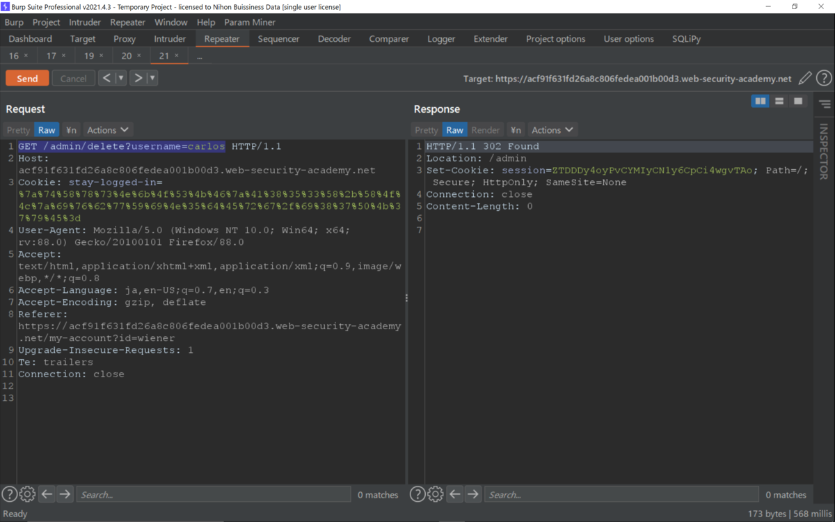Click the Burp Suite app icon in title bar

(6, 6)
